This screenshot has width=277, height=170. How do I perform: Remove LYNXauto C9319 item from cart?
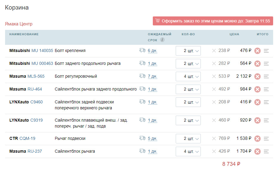point(257,120)
